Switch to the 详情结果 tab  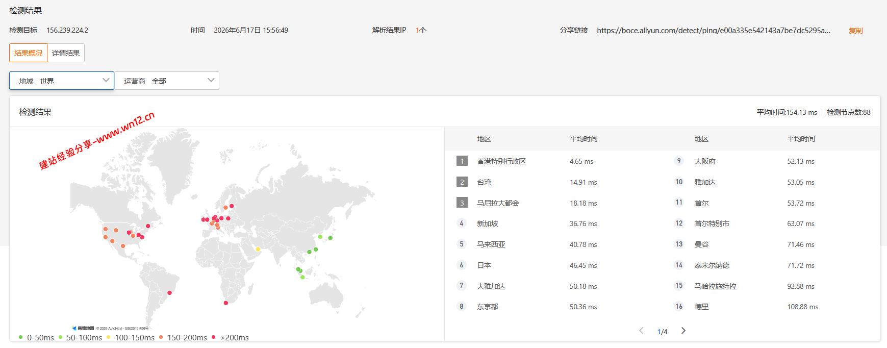click(x=66, y=53)
